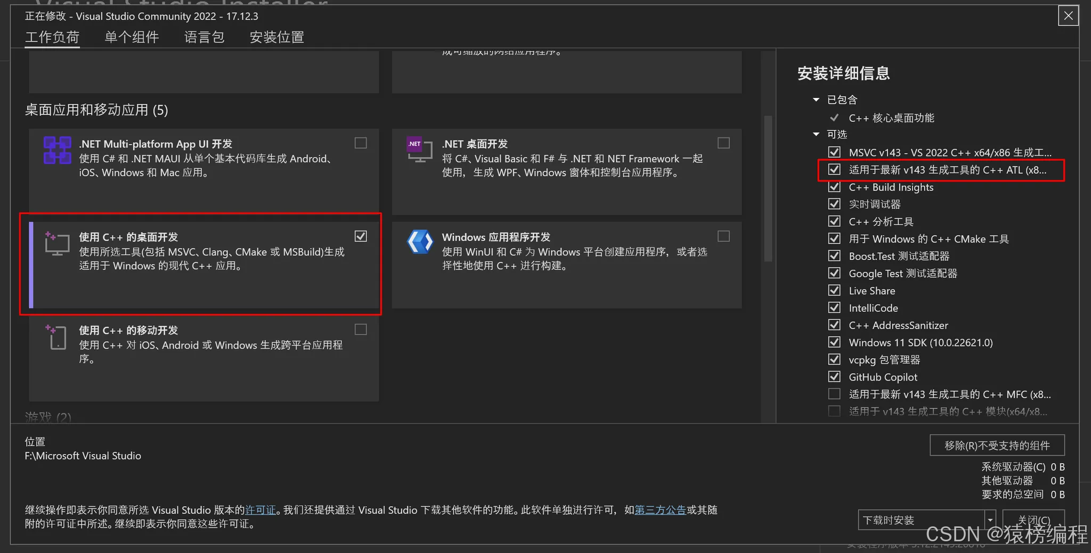Collapse the 已包含 section
The height and width of the screenshot is (553, 1091).
click(816, 100)
